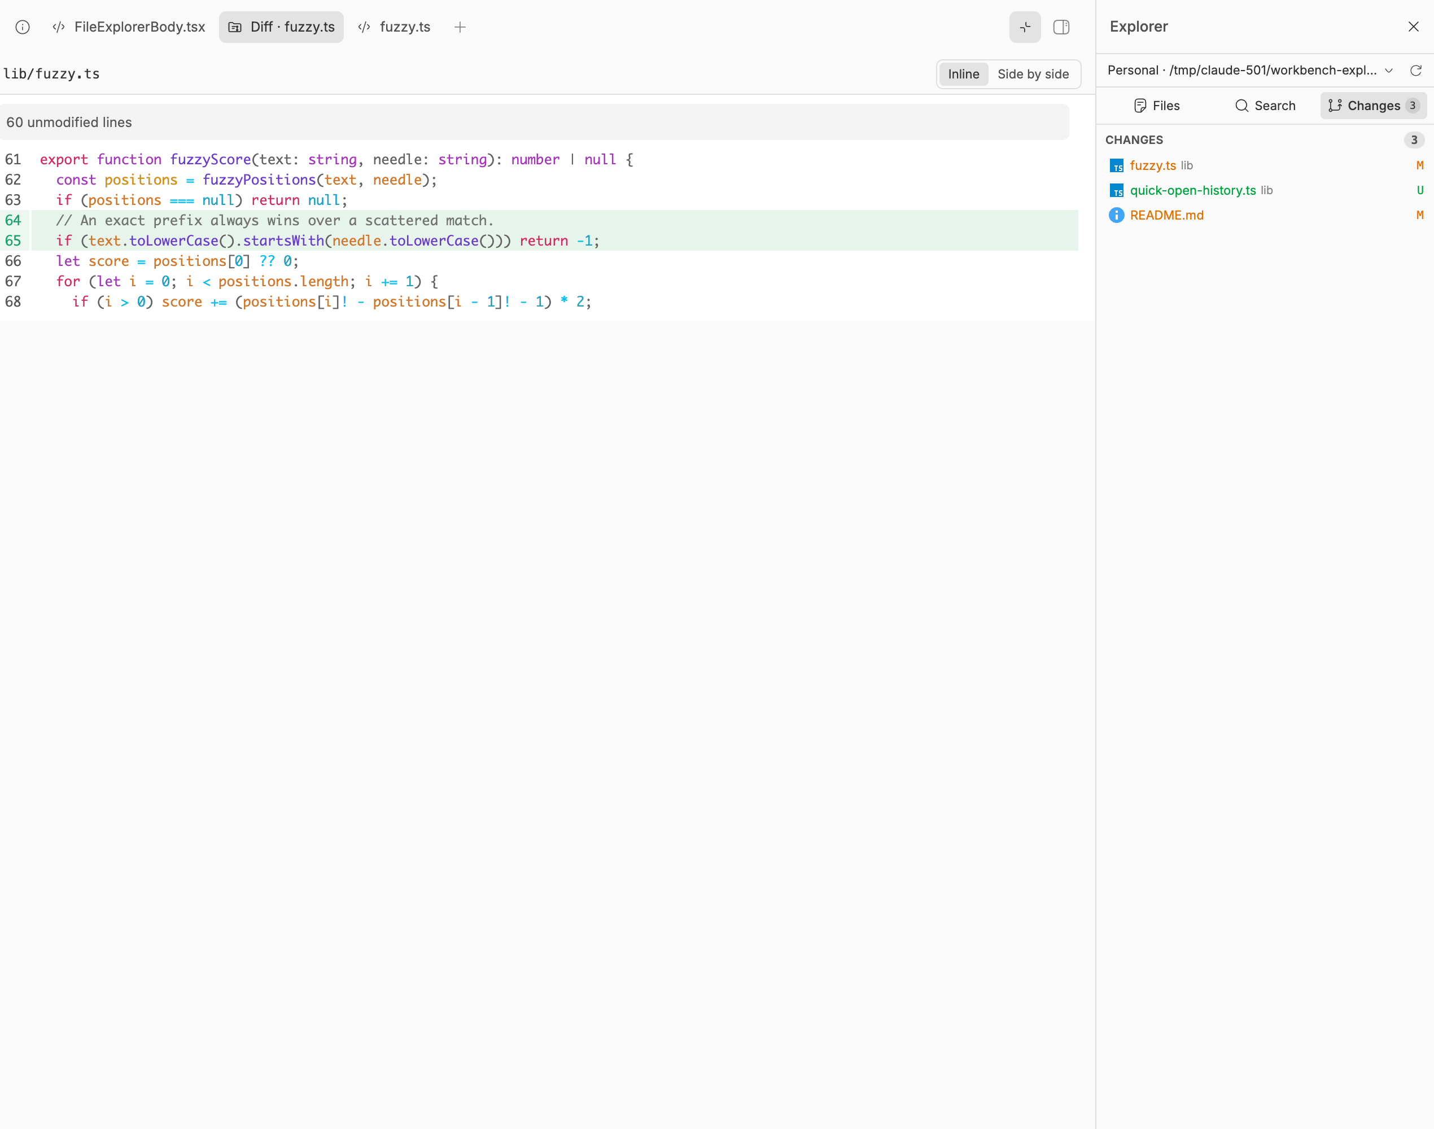Open README.md in changes list
Viewport: 1434px width, 1129px height.
pyautogui.click(x=1265, y=215)
